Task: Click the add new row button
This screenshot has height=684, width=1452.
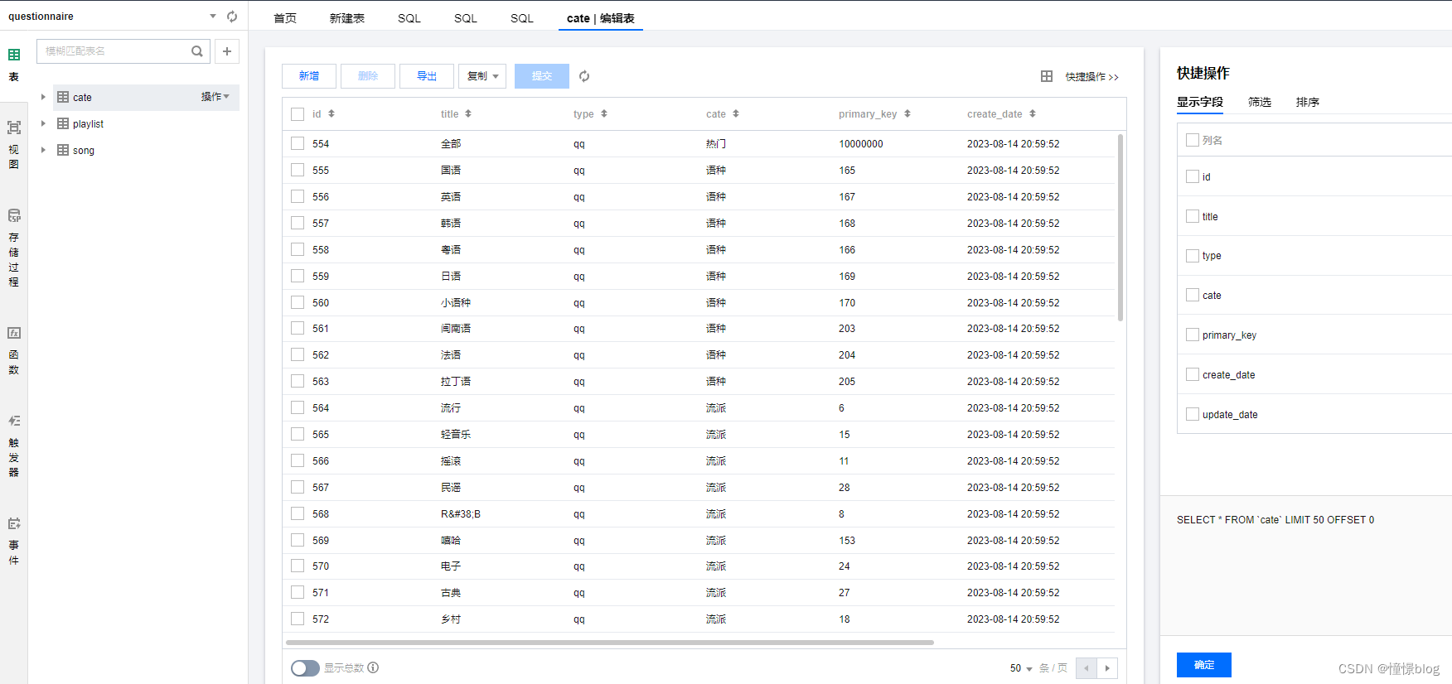Action: tap(309, 76)
